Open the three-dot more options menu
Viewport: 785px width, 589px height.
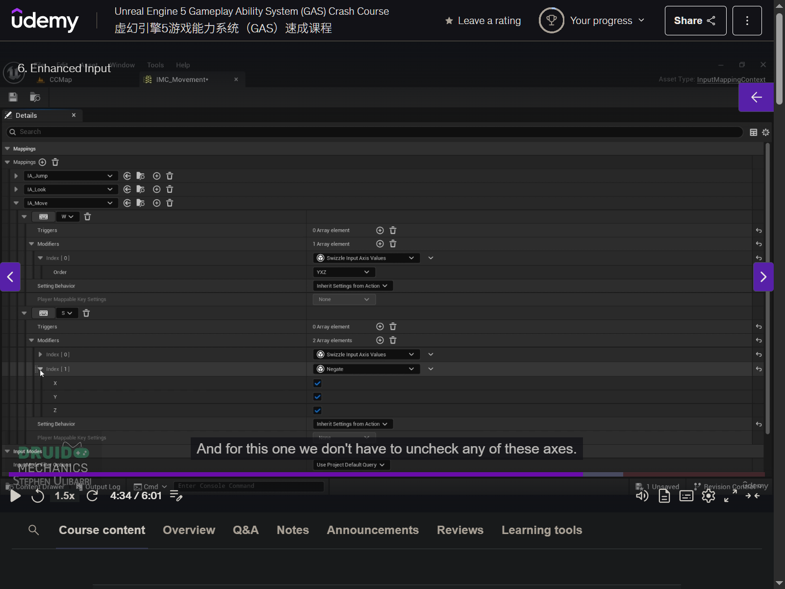click(x=747, y=21)
